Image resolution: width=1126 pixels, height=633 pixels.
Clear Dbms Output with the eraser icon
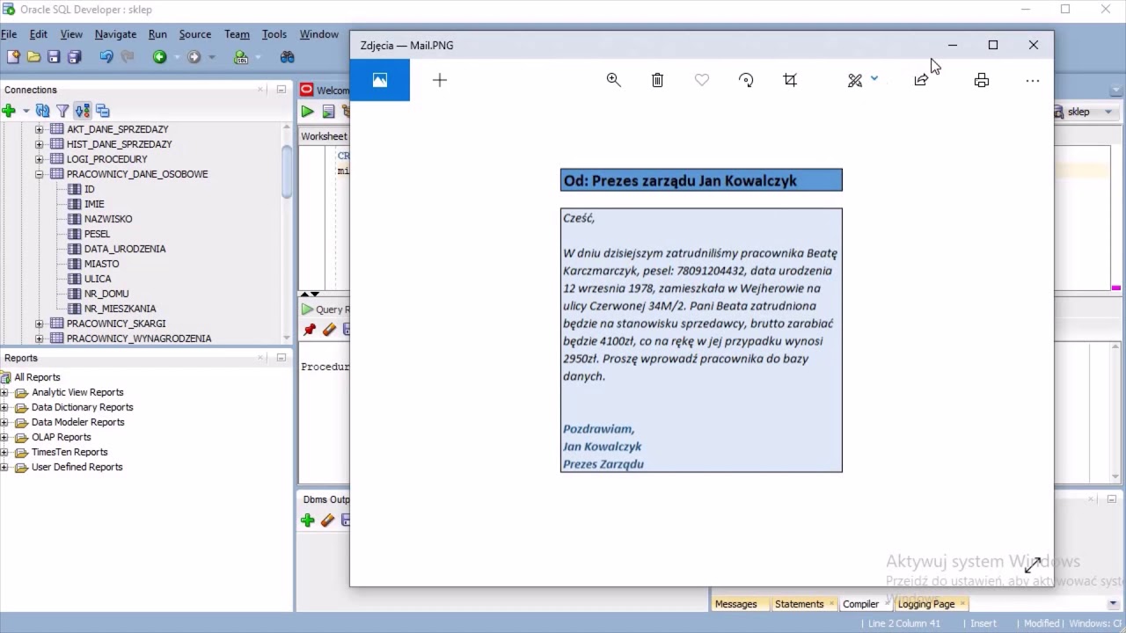click(327, 520)
